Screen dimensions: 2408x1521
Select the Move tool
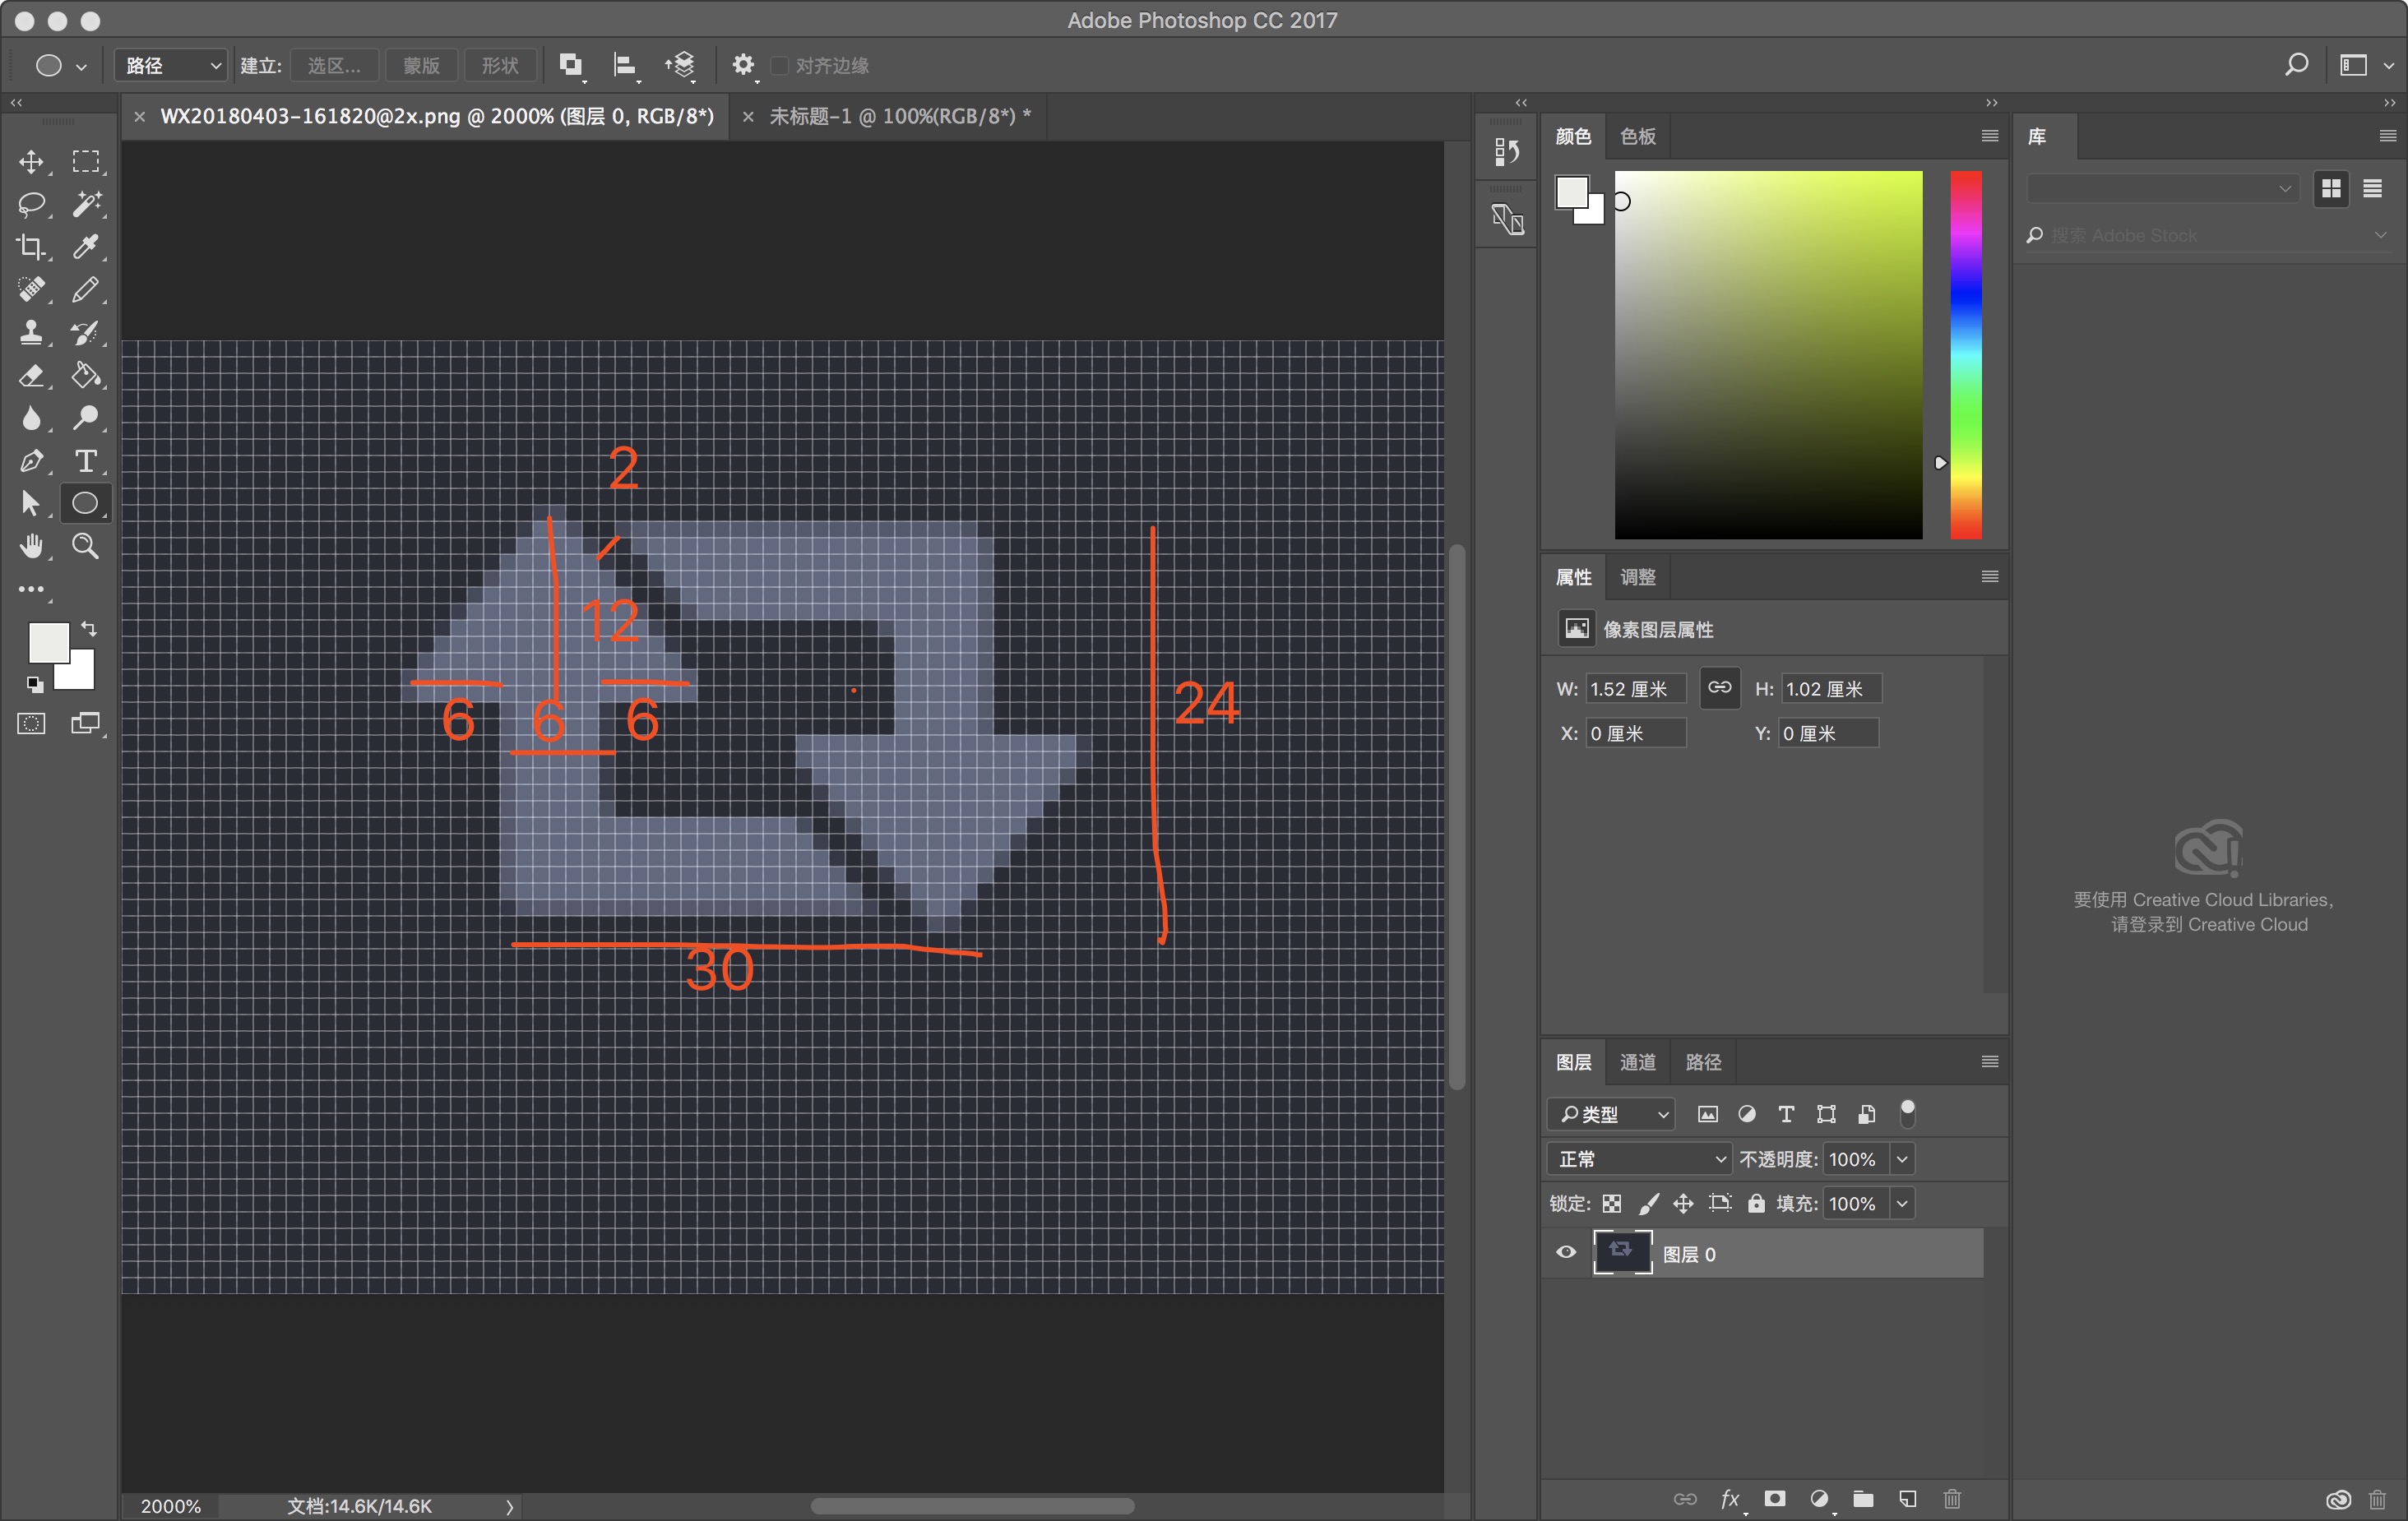tap(31, 161)
